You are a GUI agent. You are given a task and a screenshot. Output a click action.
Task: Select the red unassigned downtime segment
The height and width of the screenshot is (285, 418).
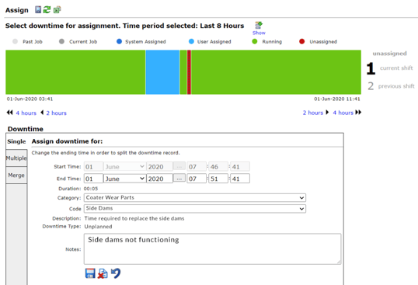pyautogui.click(x=189, y=72)
